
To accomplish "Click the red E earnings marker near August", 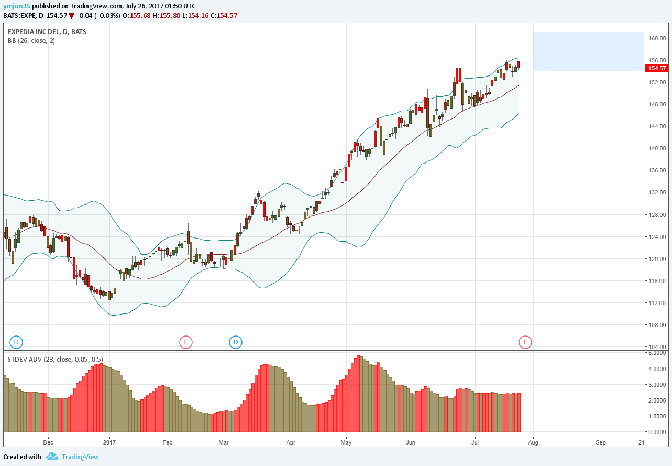I will [x=525, y=342].
